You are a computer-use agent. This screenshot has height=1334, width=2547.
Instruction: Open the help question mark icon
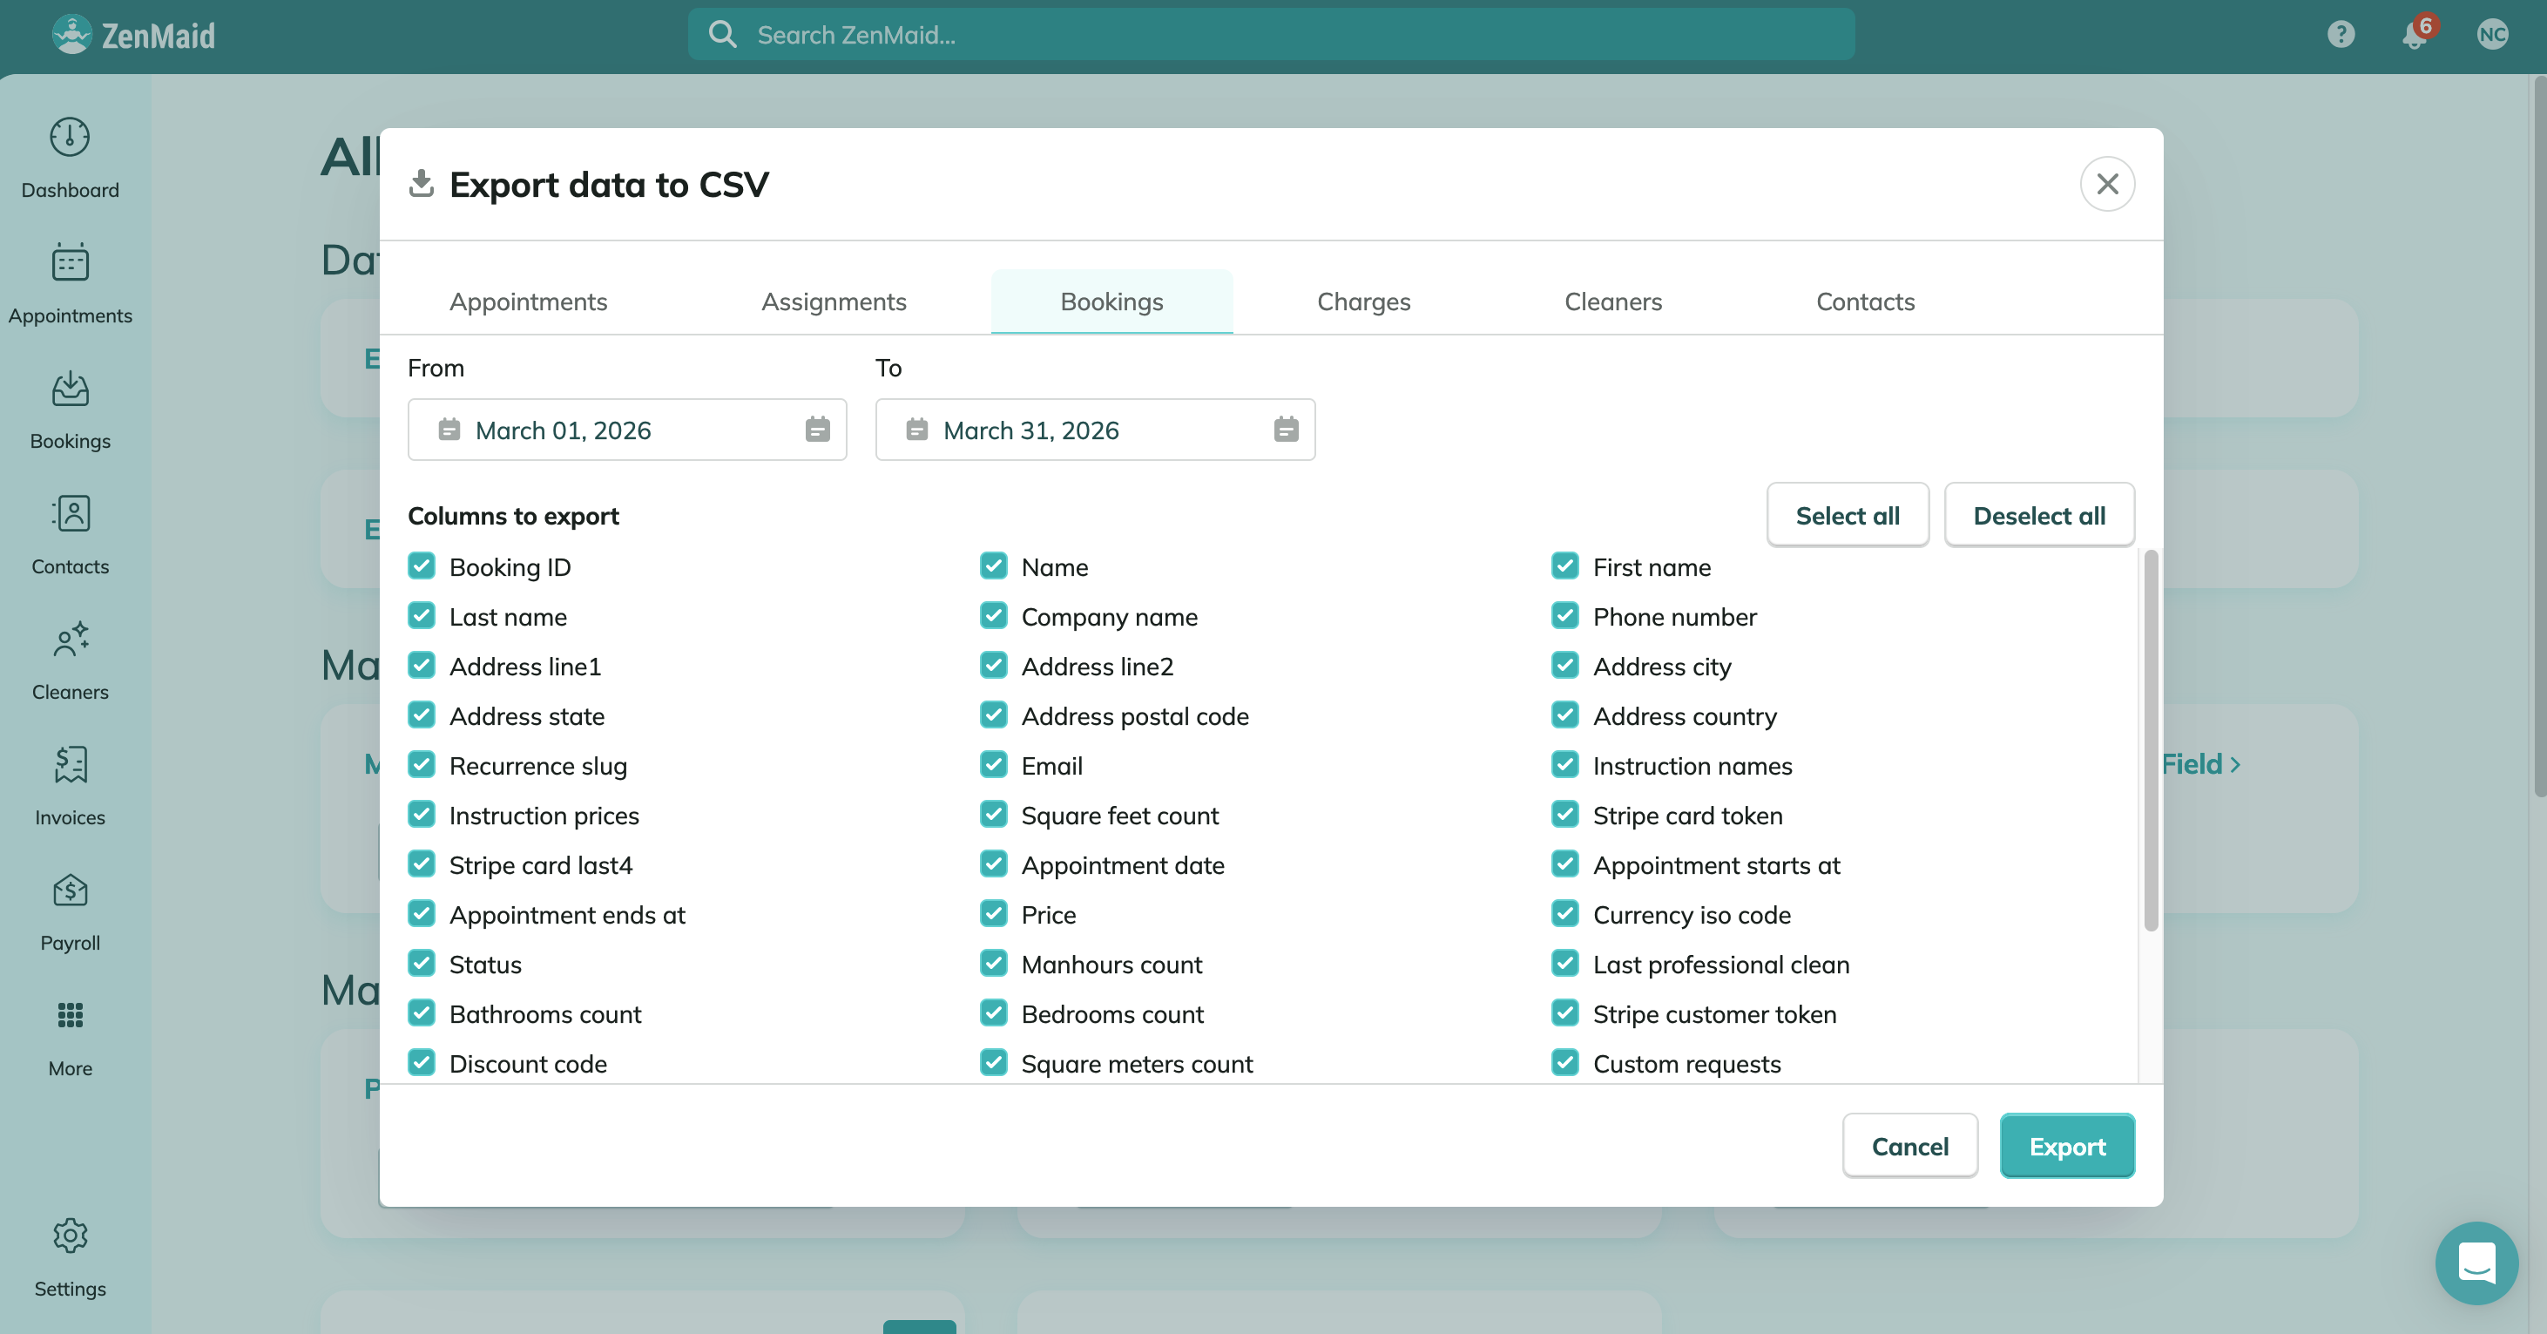2341,35
